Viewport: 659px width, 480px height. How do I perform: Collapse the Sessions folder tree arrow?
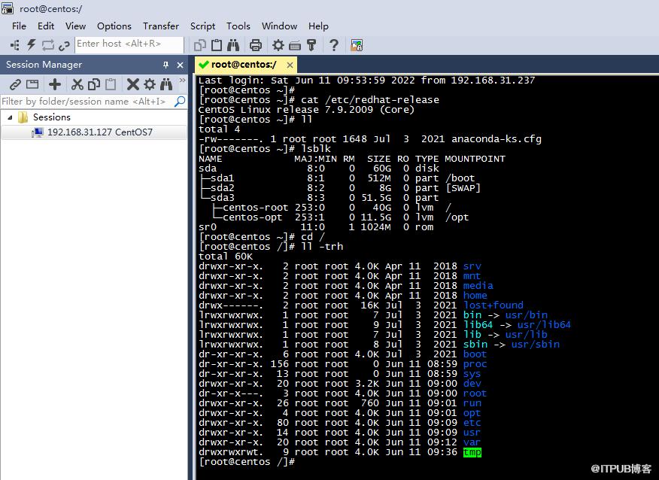click(x=11, y=117)
